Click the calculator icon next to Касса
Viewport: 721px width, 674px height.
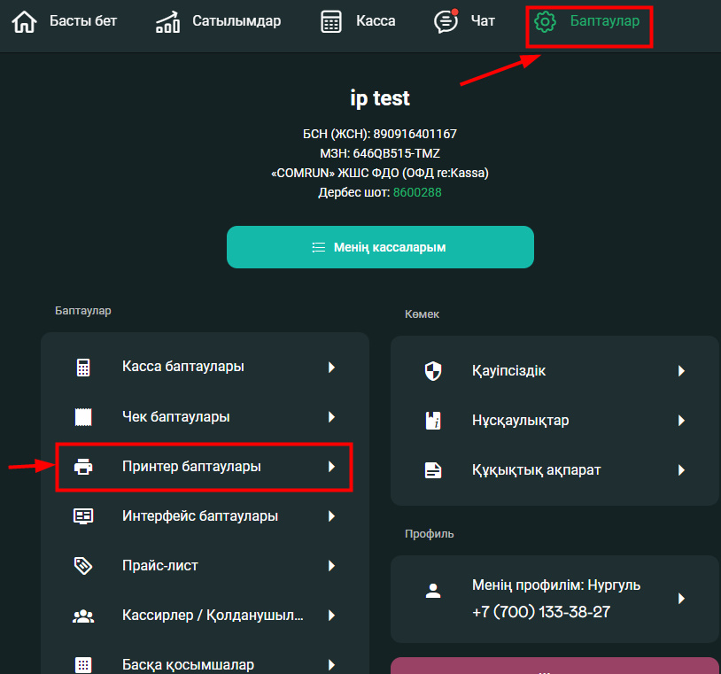coord(331,21)
